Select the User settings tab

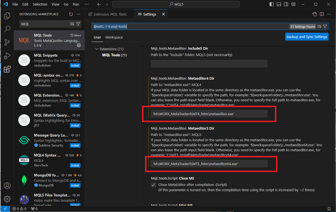click(x=97, y=37)
